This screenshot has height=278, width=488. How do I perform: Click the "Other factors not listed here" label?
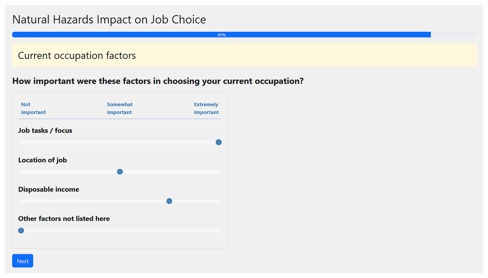pos(64,219)
